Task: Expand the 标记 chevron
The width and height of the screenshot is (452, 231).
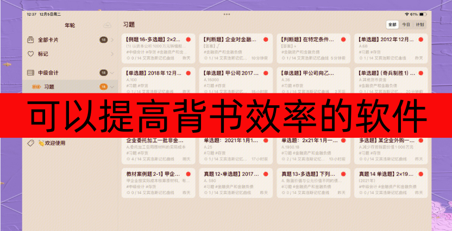Action: 112,54
